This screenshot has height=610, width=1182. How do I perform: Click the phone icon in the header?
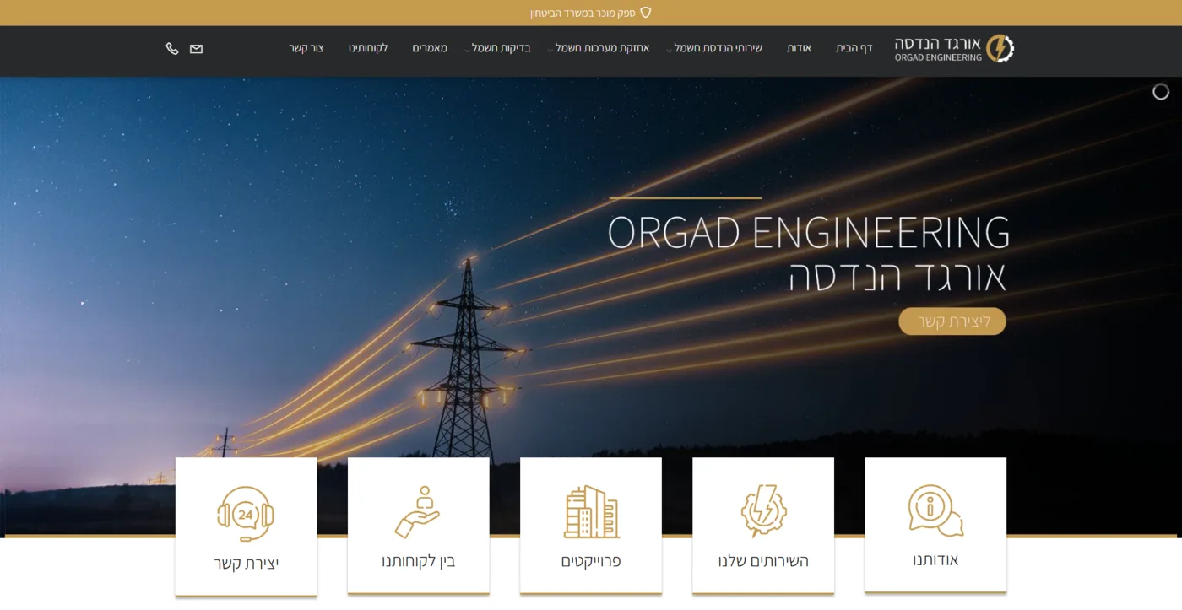point(172,49)
